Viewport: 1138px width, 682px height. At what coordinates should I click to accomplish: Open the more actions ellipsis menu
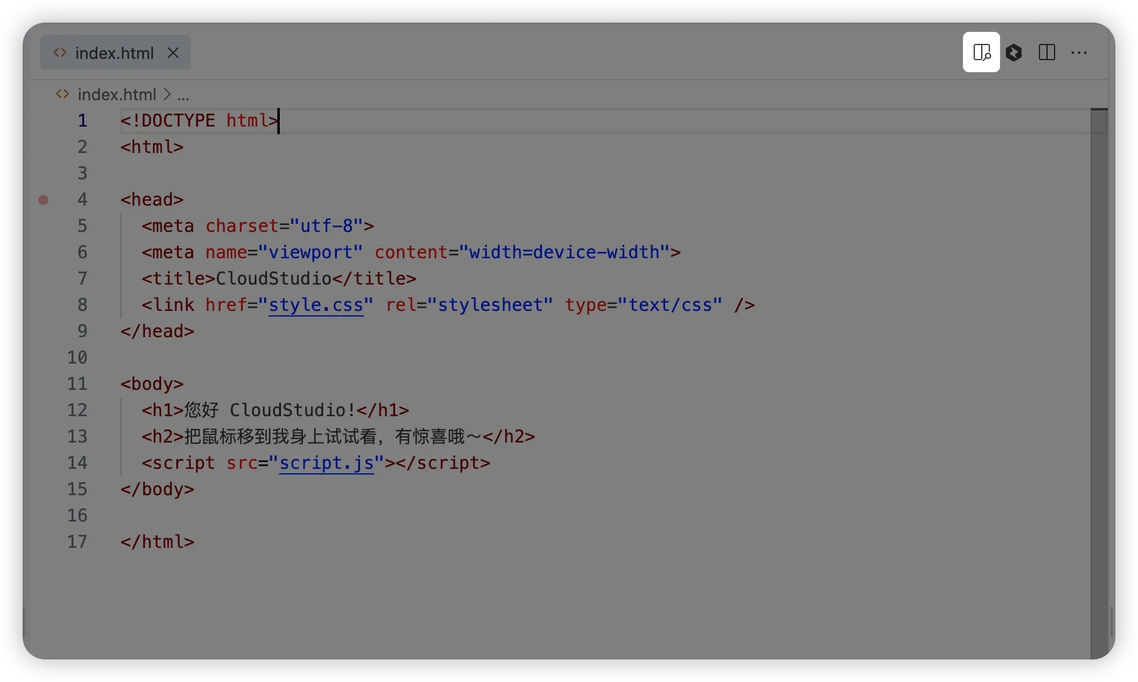click(x=1079, y=53)
